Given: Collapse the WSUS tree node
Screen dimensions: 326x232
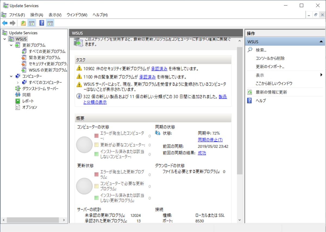Looking at the screenshot, I should click(x=5, y=39).
